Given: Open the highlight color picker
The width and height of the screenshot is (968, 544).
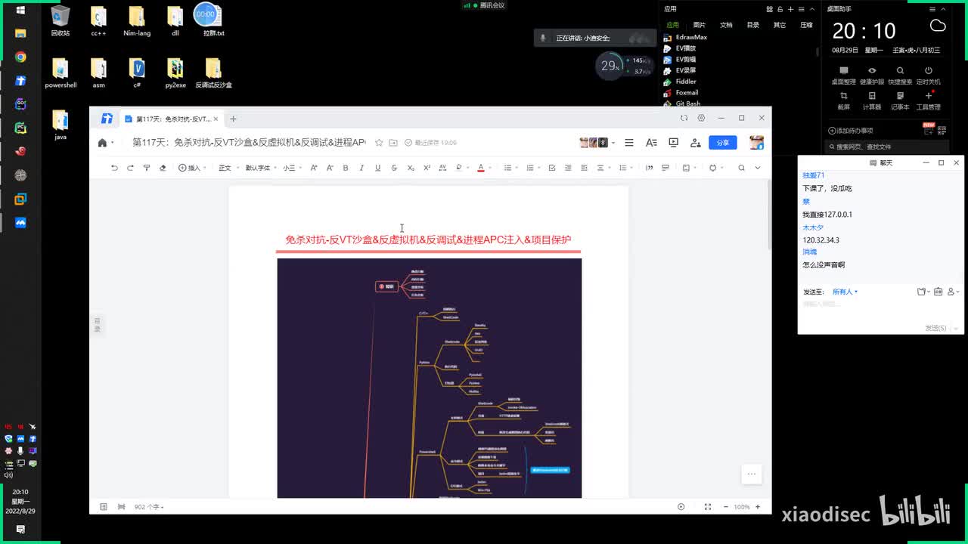Looking at the screenshot, I should [x=460, y=168].
